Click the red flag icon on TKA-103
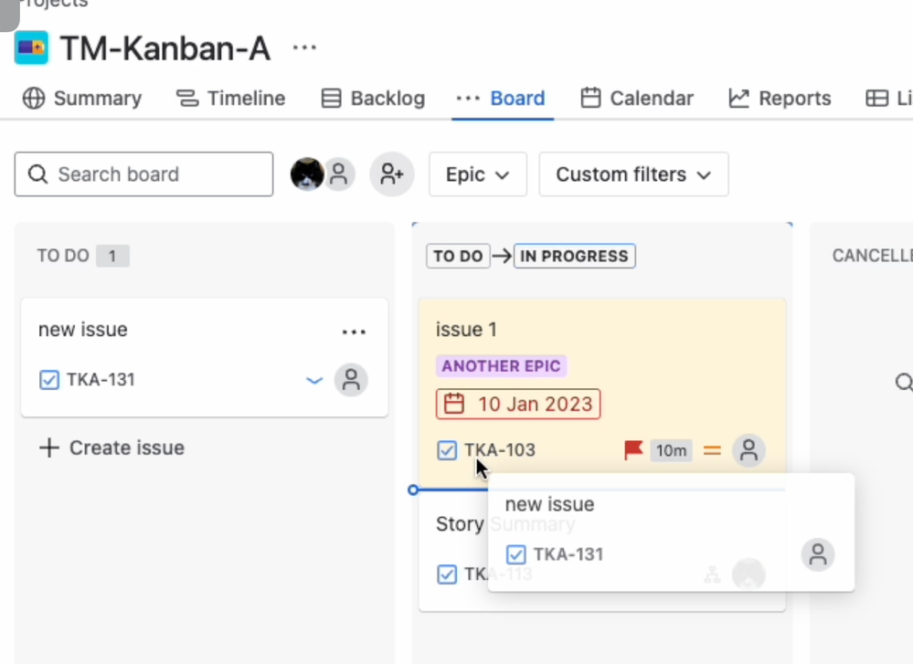Image resolution: width=913 pixels, height=664 pixels. click(633, 450)
